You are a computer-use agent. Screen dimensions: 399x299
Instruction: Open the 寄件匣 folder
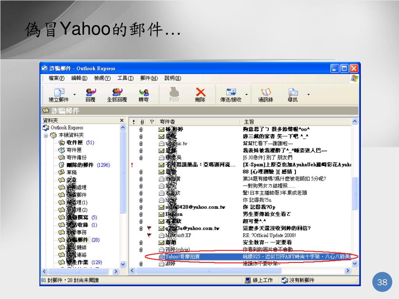70,150
